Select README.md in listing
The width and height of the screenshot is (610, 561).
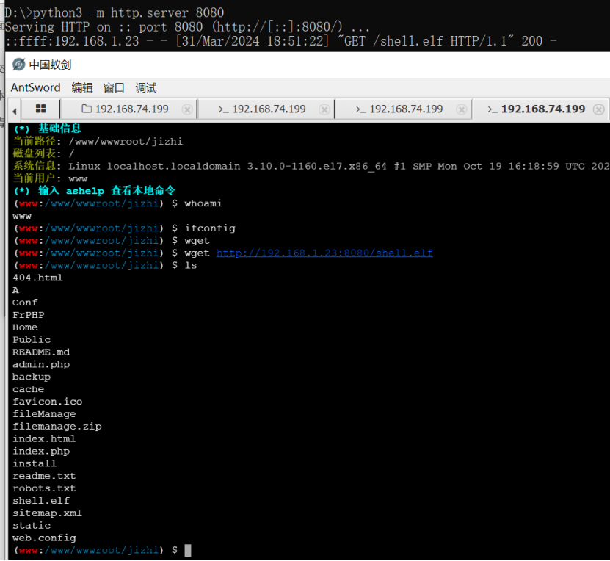tap(41, 352)
